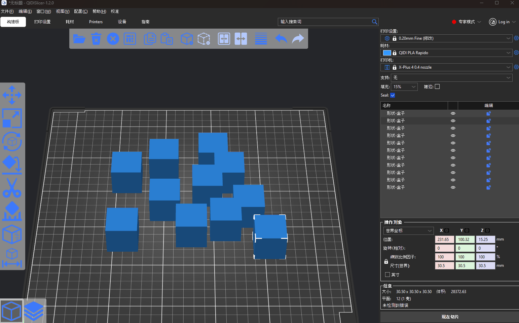Select the Place on face tool
519x323 pixels.
[12, 165]
